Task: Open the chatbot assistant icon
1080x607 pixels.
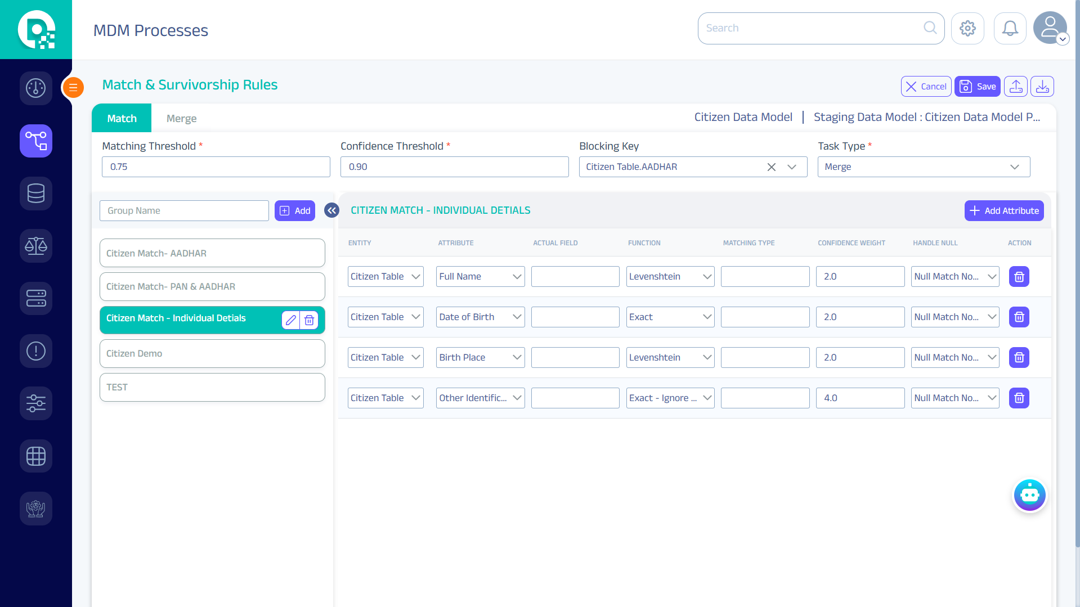Action: 1029,495
